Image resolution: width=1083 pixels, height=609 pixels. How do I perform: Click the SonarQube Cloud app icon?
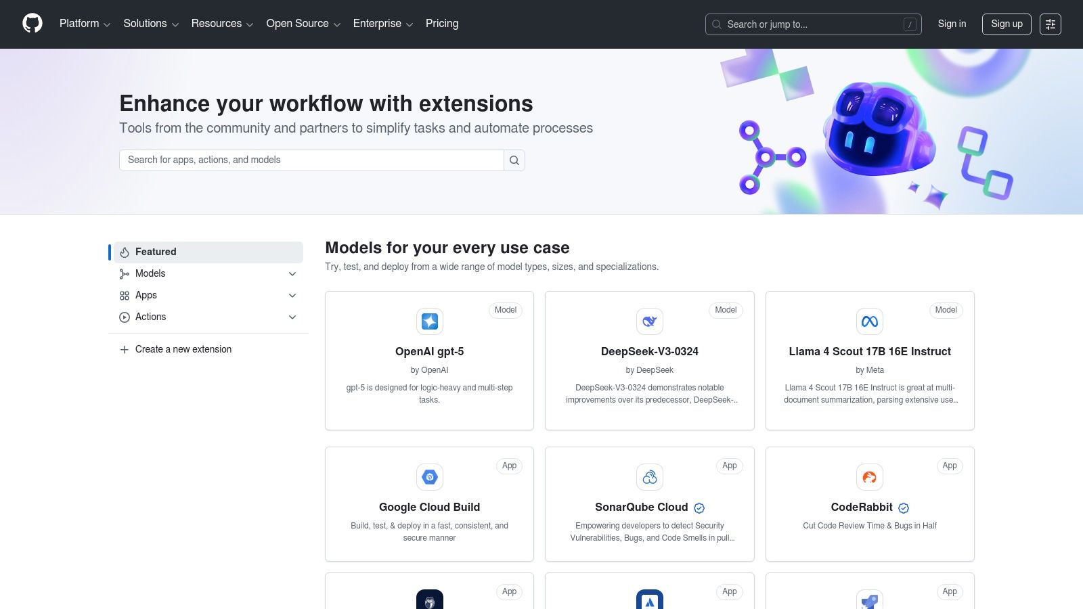(649, 476)
